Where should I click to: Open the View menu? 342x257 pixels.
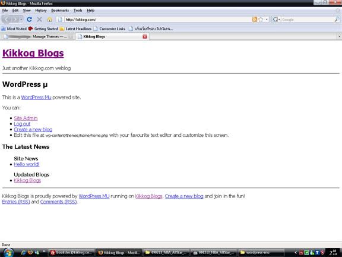27,11
